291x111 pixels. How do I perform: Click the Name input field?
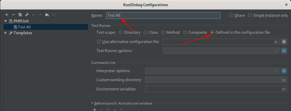pyautogui.click(x=163, y=15)
